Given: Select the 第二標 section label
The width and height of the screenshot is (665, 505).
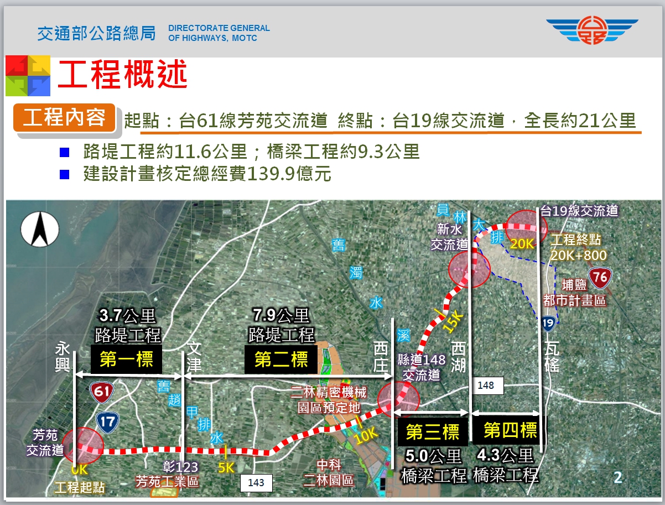Looking at the screenshot, I should point(281,360).
